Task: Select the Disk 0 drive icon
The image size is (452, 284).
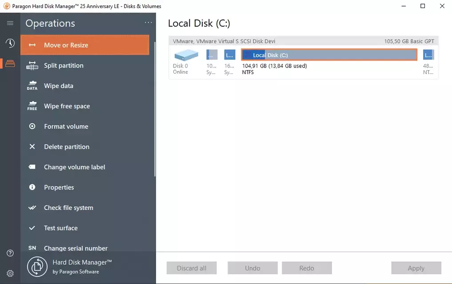Action: point(186,55)
